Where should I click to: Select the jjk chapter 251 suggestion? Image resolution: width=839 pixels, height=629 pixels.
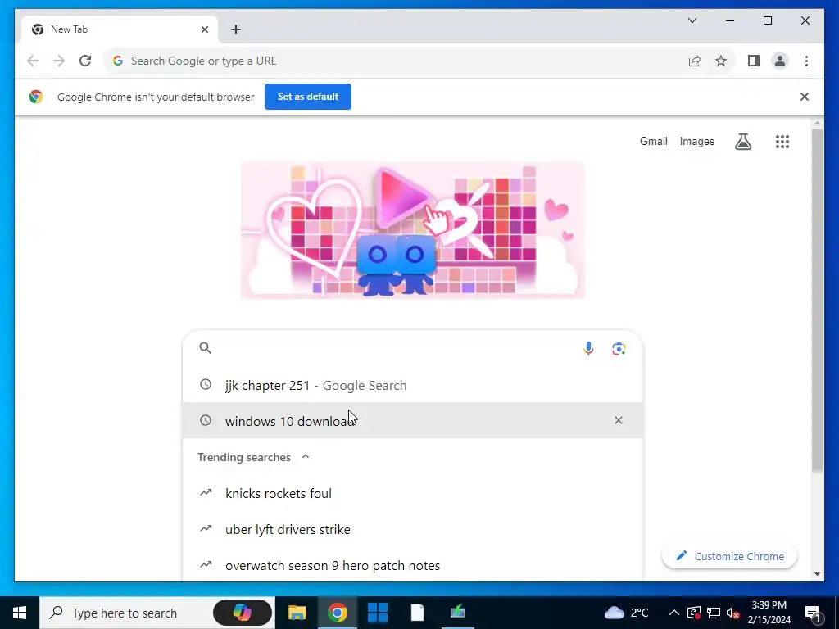[x=412, y=385]
